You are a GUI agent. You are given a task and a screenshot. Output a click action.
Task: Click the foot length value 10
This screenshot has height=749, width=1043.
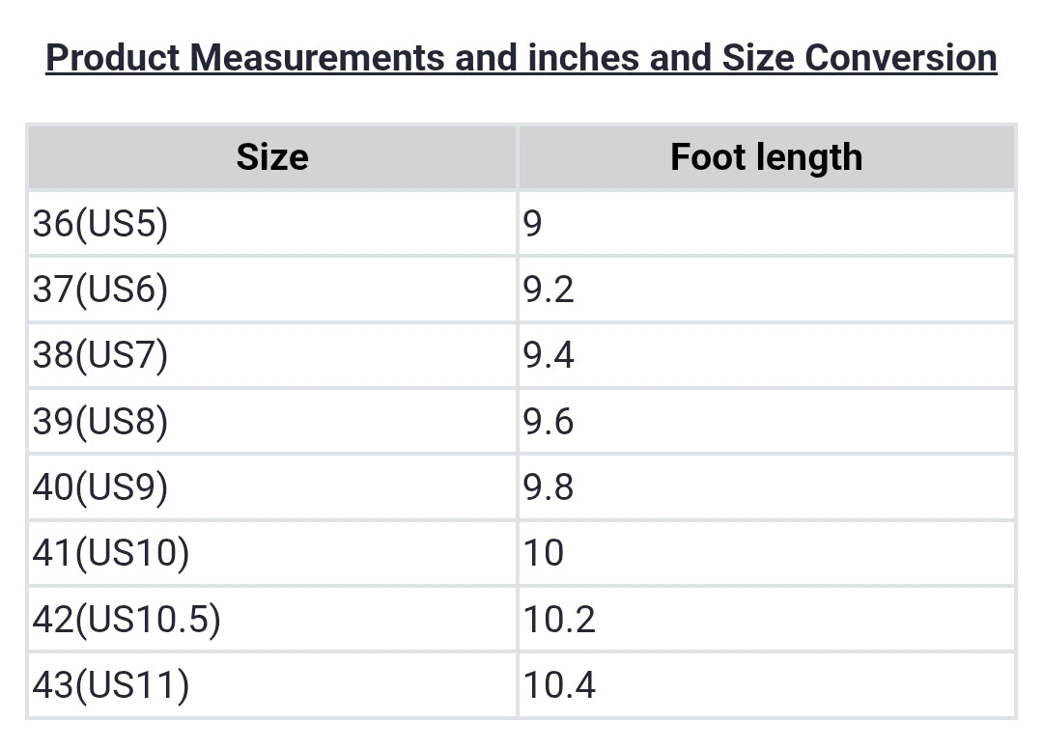[544, 553]
